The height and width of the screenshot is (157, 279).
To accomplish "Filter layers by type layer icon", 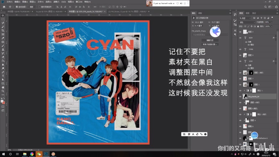I will (261, 18).
